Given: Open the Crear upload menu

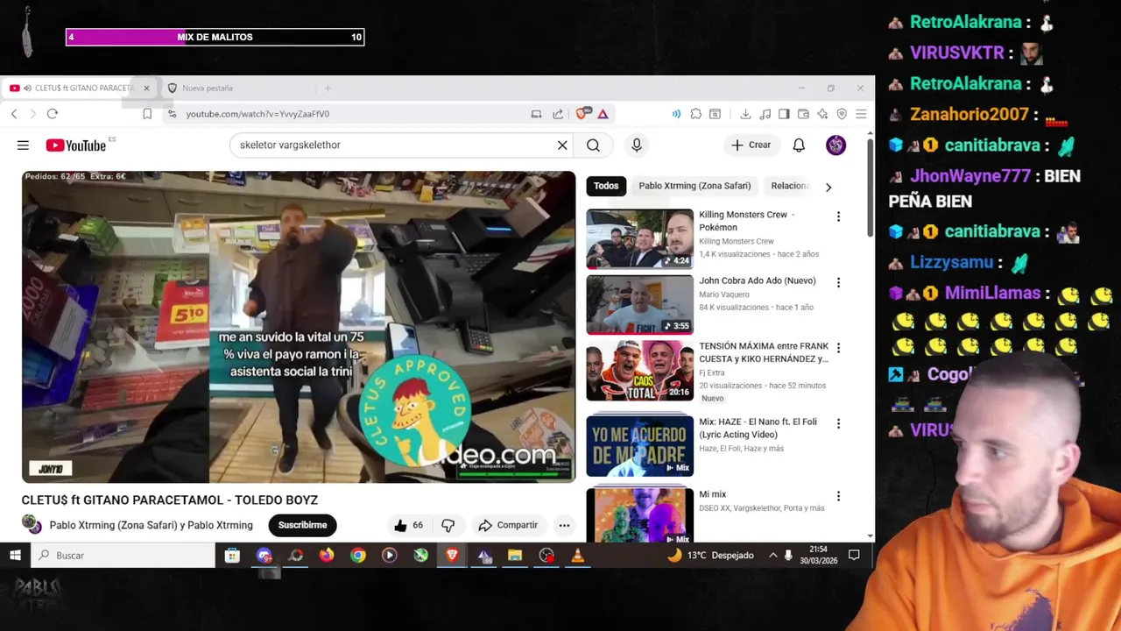Looking at the screenshot, I should (x=751, y=145).
